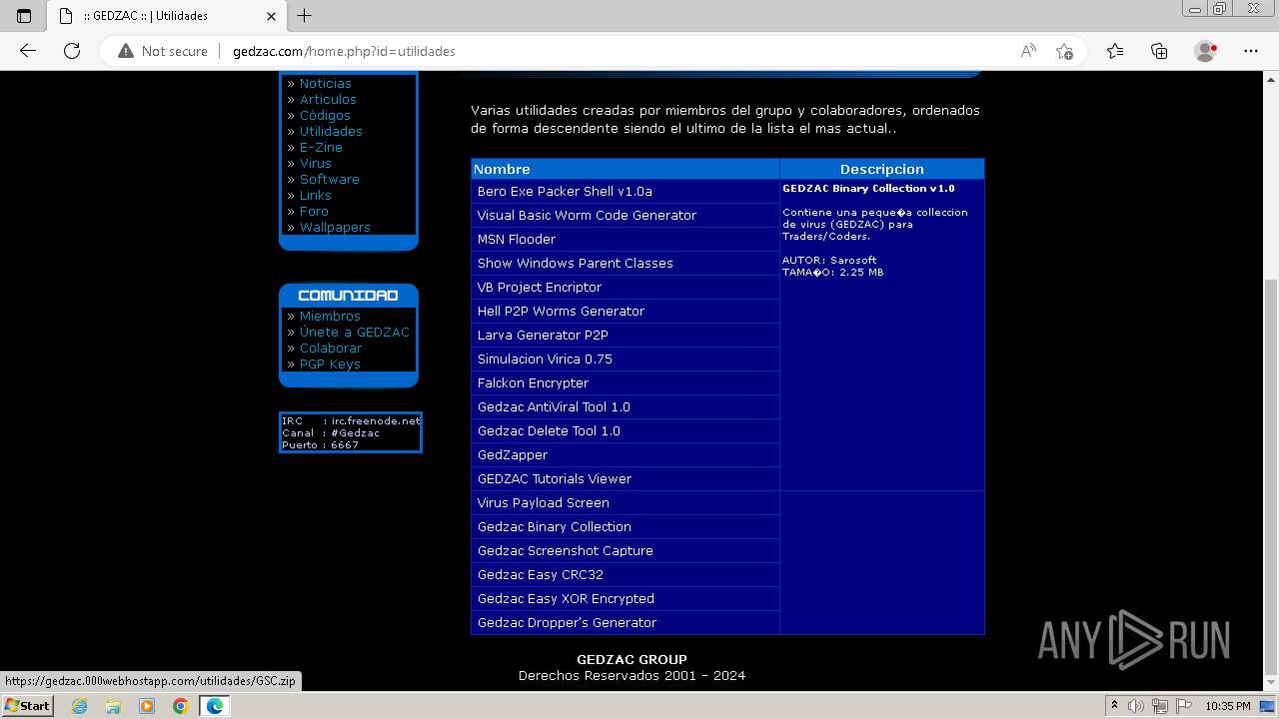
Task: Open the Virus sidebar link
Action: (316, 163)
